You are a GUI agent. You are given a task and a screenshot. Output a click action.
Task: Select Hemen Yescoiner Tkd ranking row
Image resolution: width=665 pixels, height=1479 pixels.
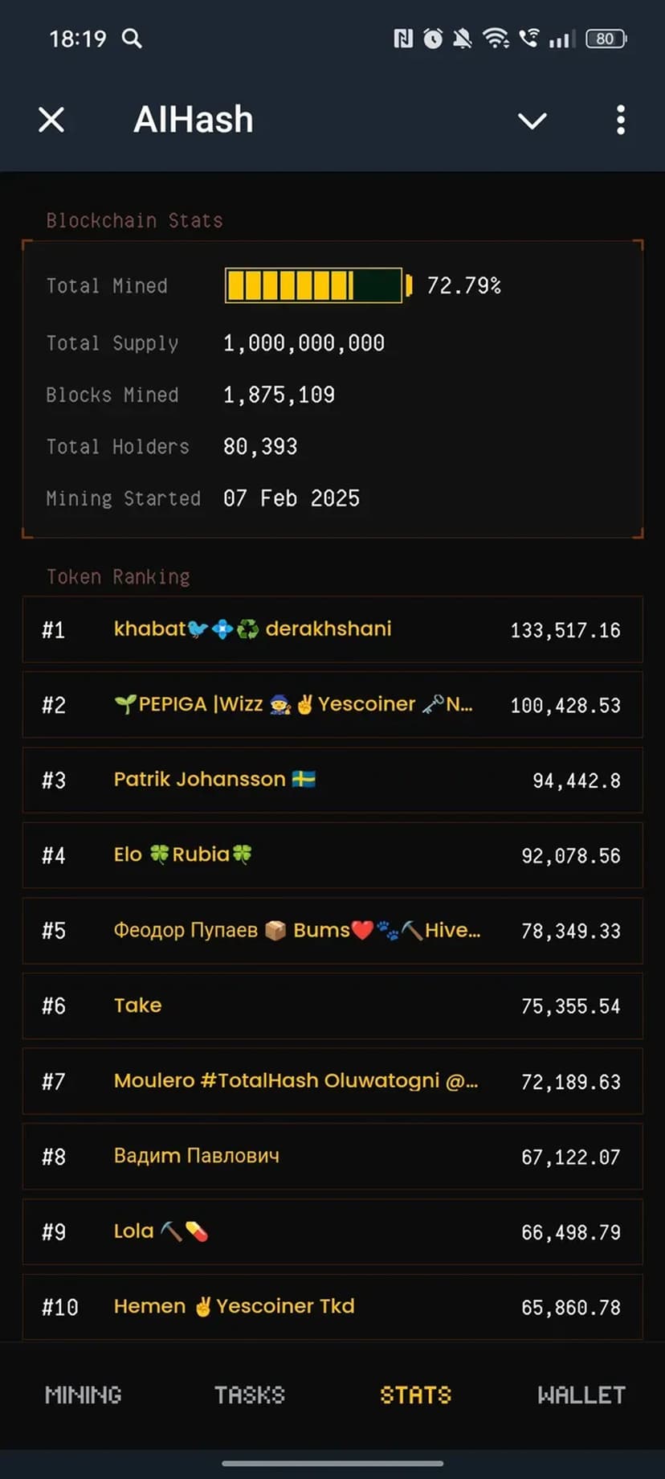[x=332, y=1307]
